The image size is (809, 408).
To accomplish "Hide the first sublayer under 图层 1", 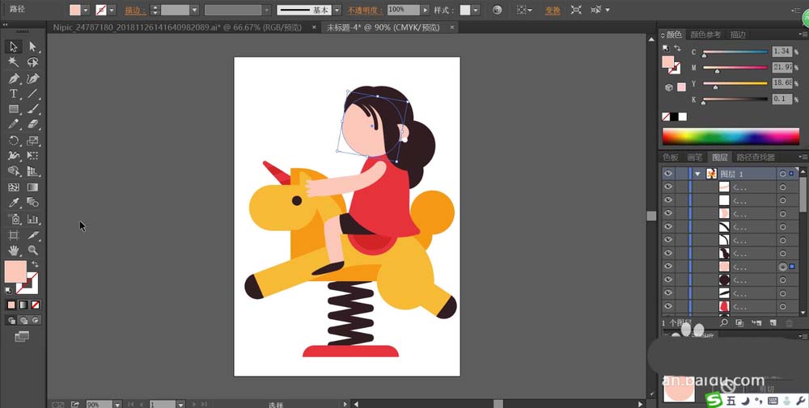I will [x=668, y=187].
